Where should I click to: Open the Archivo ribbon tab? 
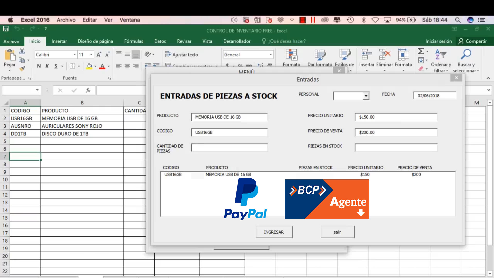(11, 41)
